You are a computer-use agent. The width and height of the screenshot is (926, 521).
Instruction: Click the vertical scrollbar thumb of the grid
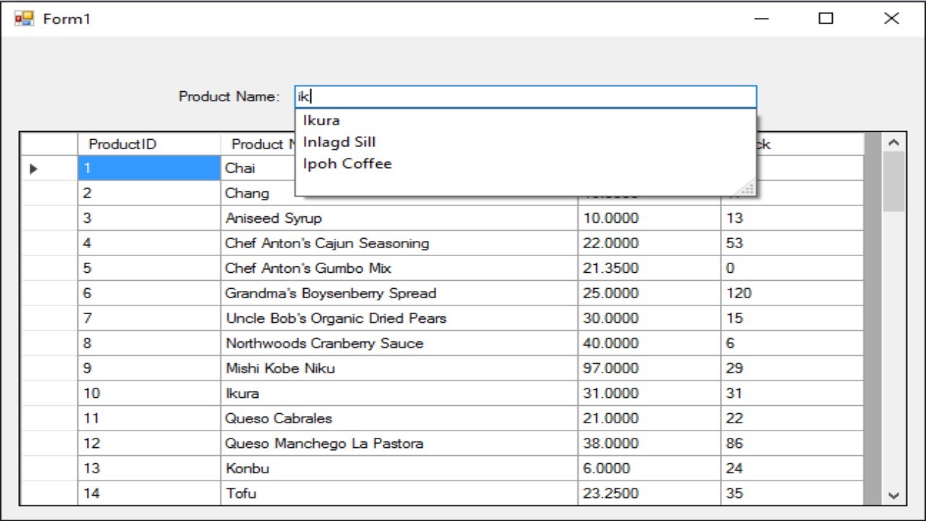click(x=893, y=181)
